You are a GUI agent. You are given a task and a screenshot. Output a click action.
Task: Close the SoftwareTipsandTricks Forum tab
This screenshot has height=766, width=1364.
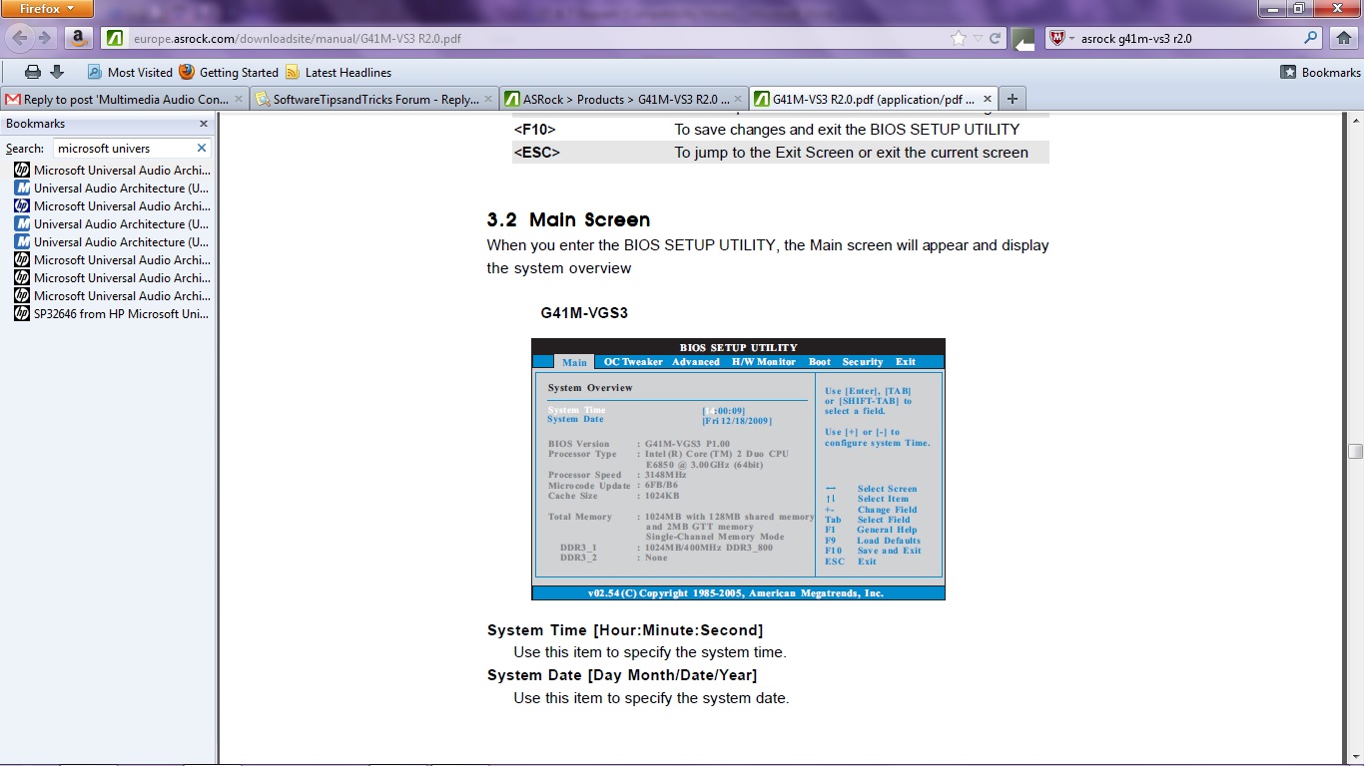coord(488,99)
